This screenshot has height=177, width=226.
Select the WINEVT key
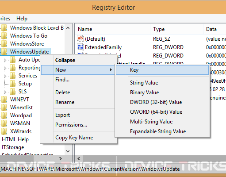pyautogui.click(x=19, y=100)
